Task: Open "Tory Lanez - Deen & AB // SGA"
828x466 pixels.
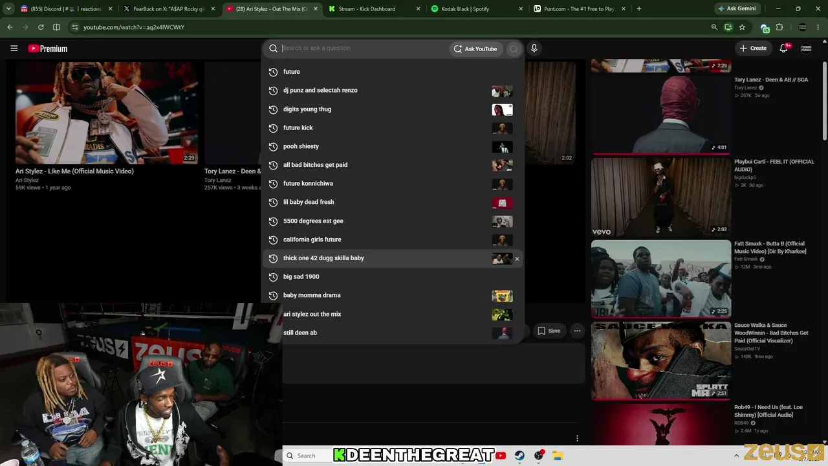Action: coord(771,80)
